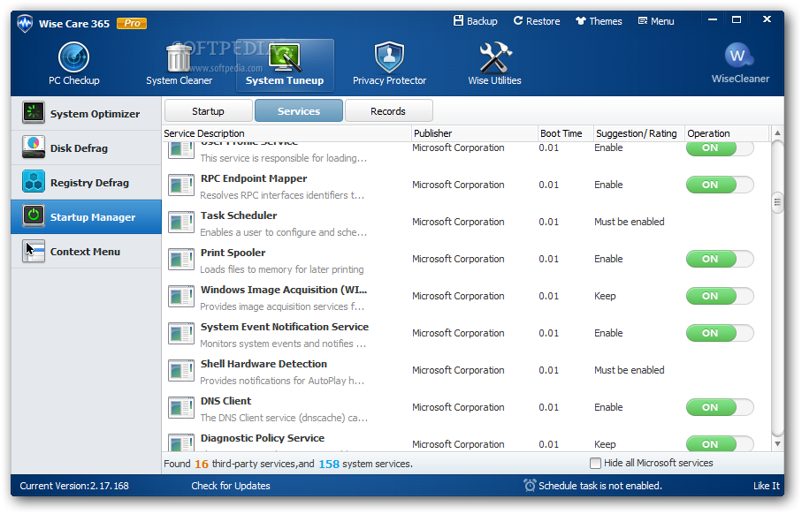Toggle the Diagnostic Policy Service switch
This screenshot has width=802, height=514.
click(x=720, y=443)
